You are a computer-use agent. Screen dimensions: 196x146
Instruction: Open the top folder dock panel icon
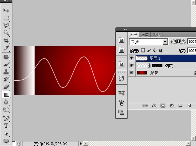point(121,40)
